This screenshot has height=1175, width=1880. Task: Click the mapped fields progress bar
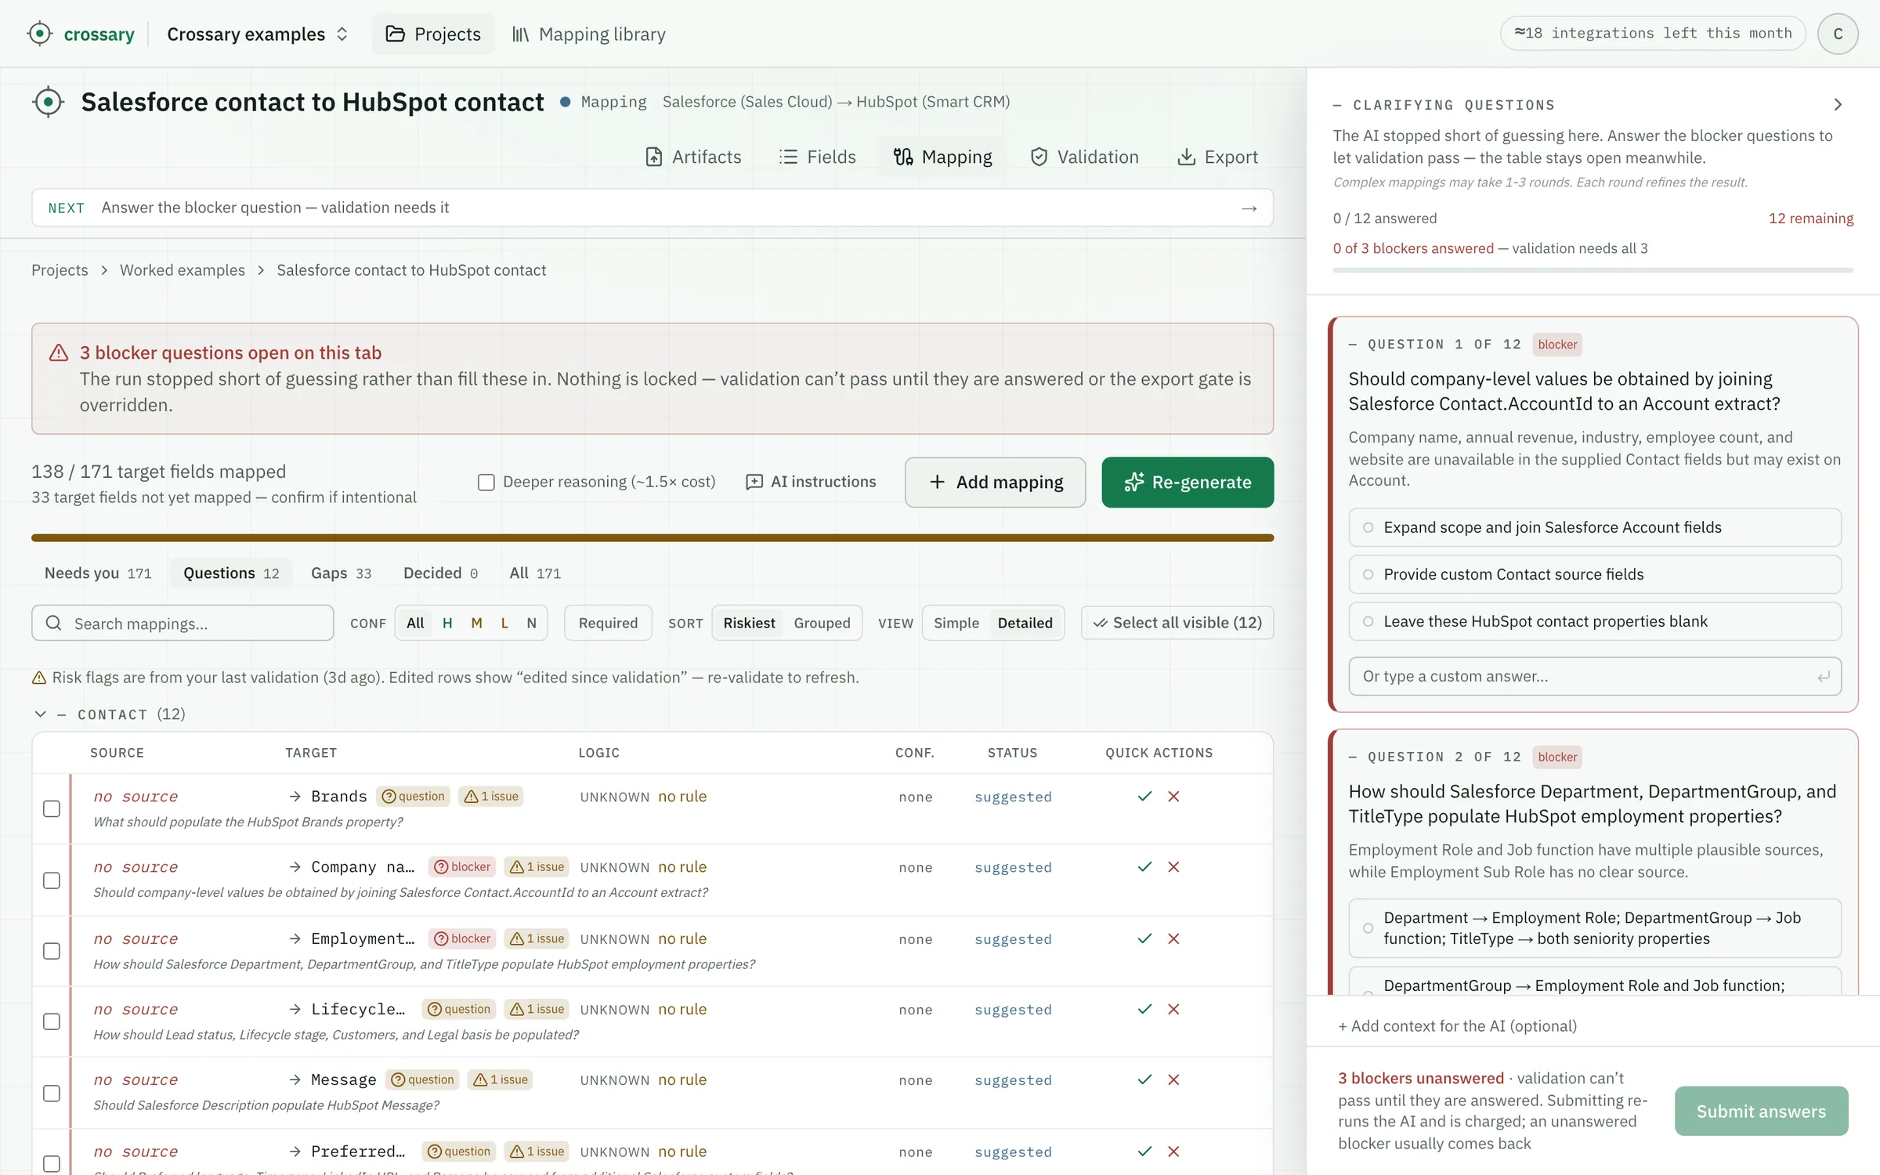tap(653, 537)
